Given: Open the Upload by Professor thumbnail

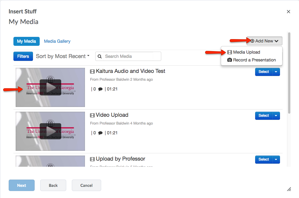Looking at the screenshot, I should point(50,161).
